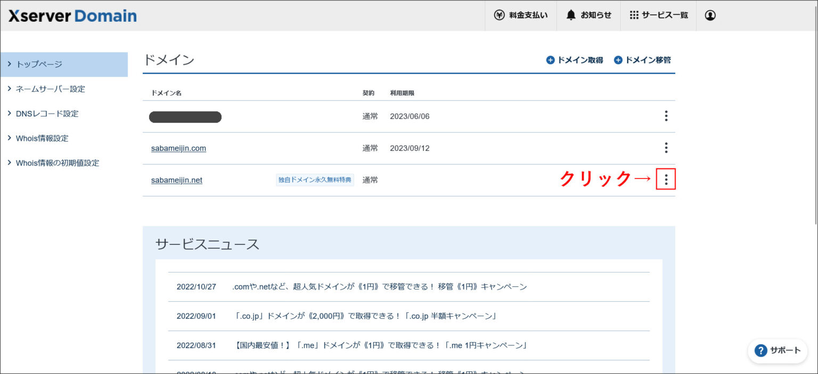Open the ドメイン移管 link
The width and height of the screenshot is (818, 374).
coord(647,60)
